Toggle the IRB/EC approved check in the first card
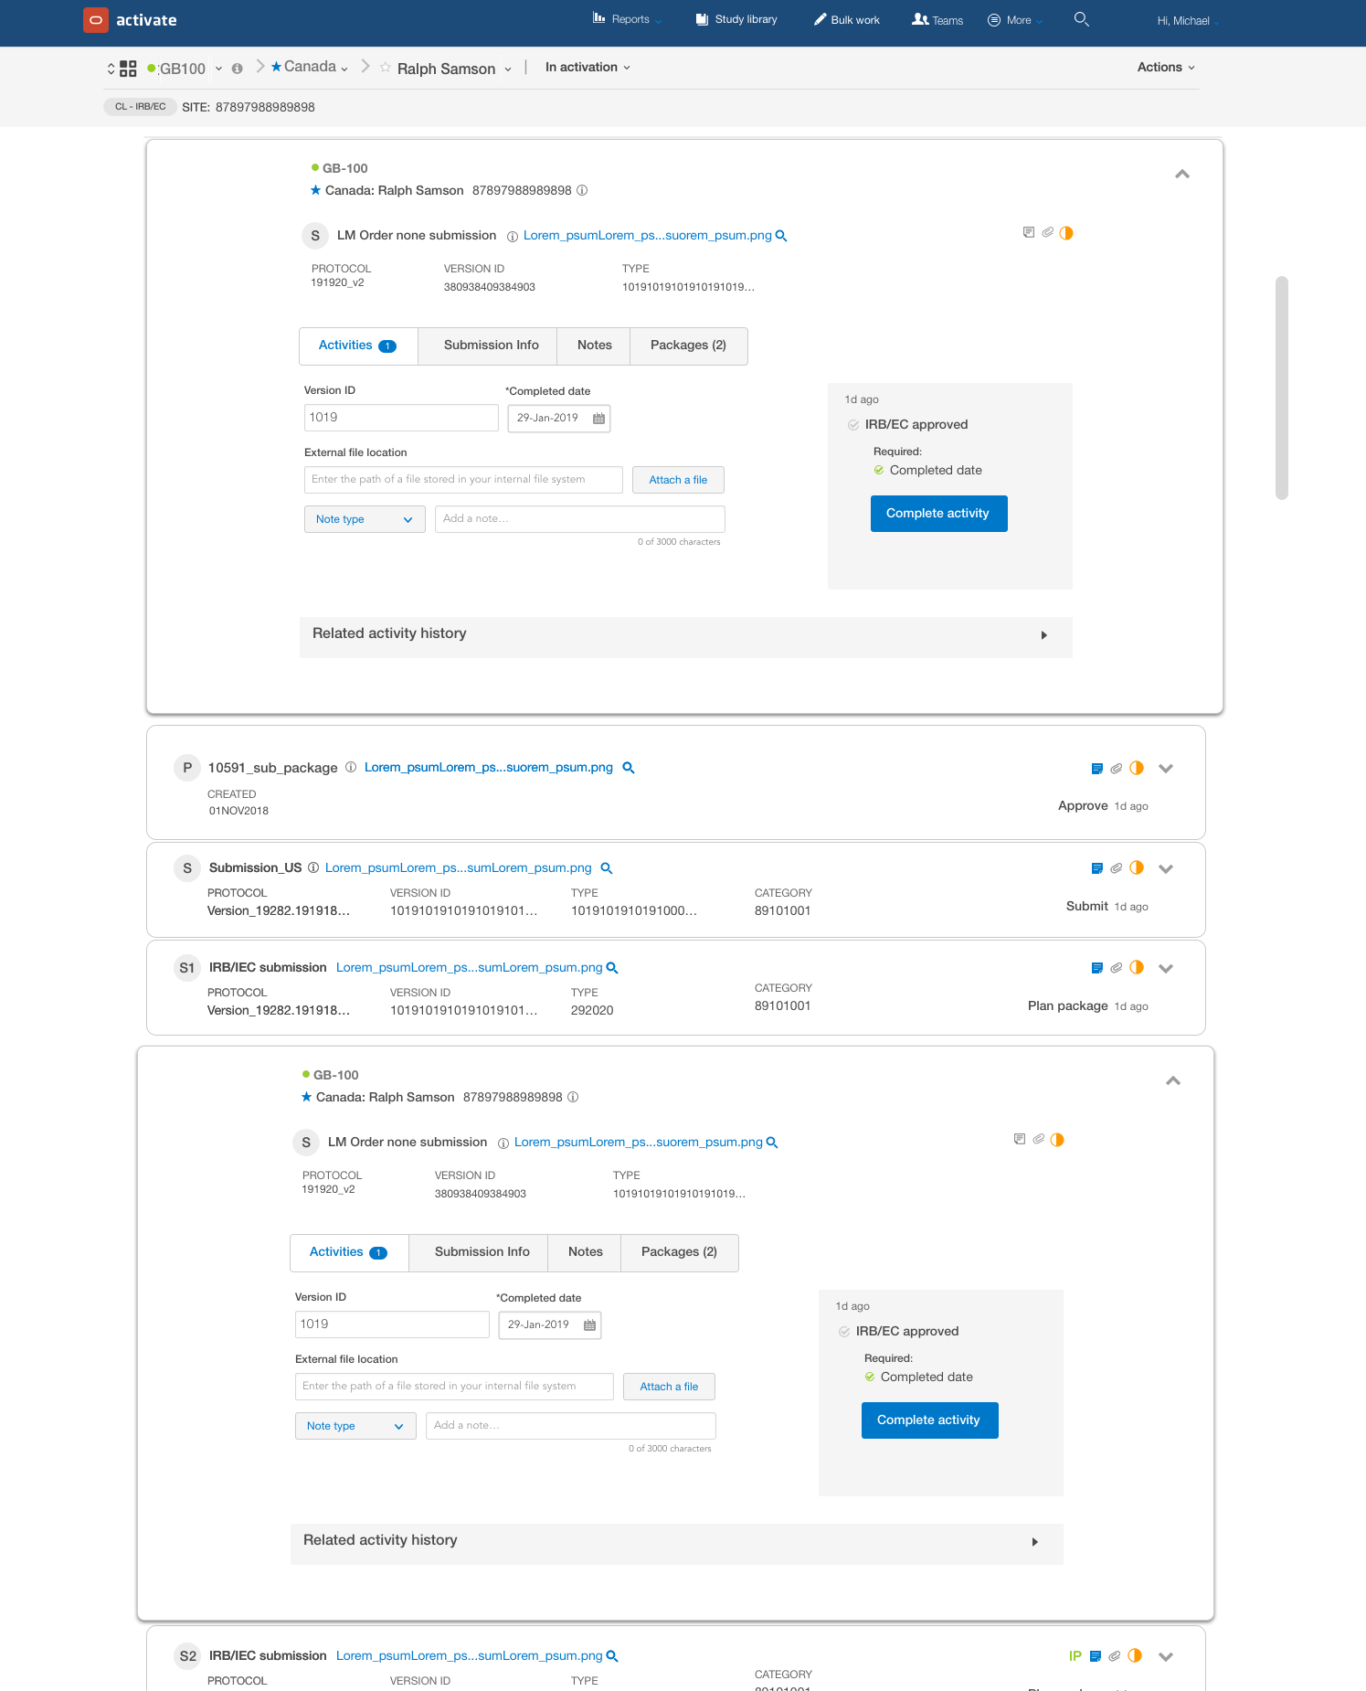This screenshot has width=1366, height=1691. pos(853,425)
